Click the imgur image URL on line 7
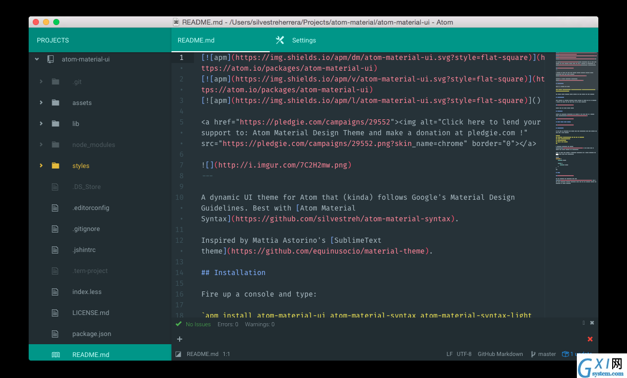 [283, 165]
